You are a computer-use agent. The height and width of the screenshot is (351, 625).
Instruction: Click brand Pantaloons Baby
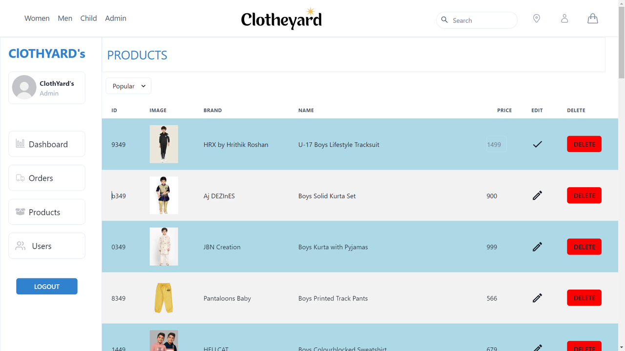click(x=227, y=298)
